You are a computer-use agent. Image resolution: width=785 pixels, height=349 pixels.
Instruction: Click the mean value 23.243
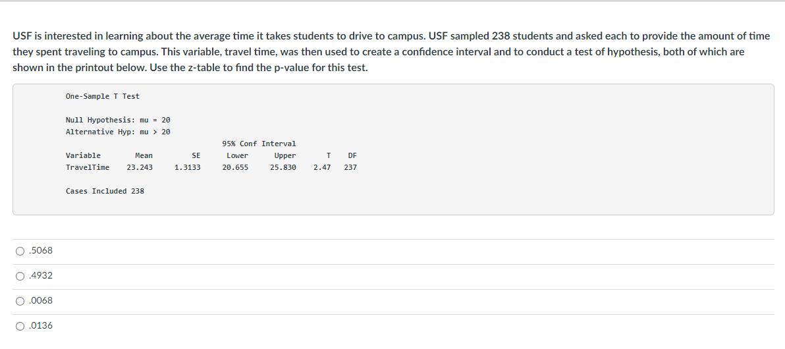coord(140,167)
